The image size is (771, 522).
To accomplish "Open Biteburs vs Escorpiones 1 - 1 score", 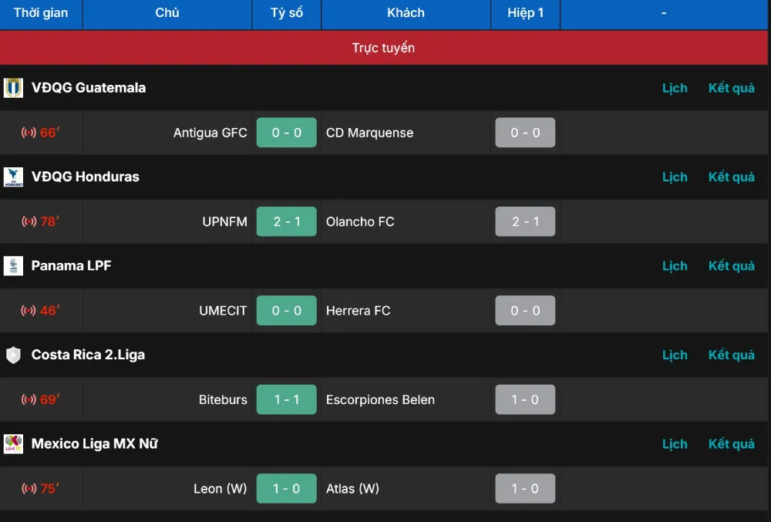I will coord(287,399).
